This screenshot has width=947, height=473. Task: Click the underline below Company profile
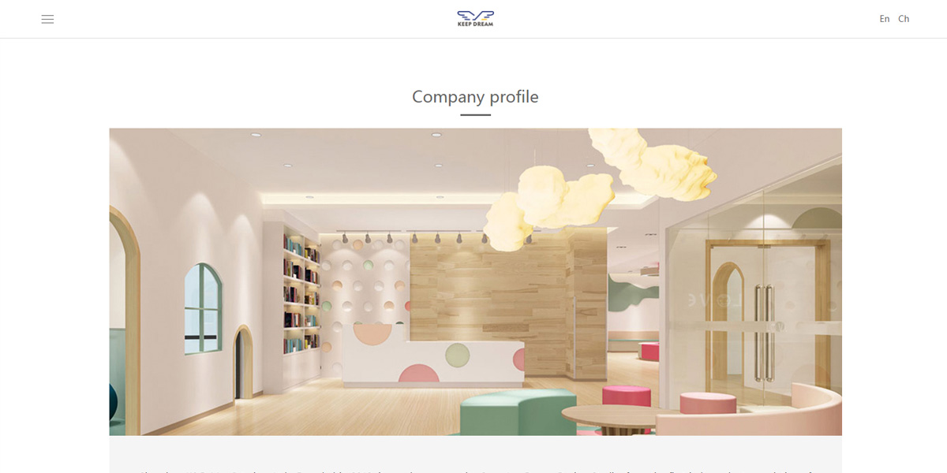tap(475, 115)
